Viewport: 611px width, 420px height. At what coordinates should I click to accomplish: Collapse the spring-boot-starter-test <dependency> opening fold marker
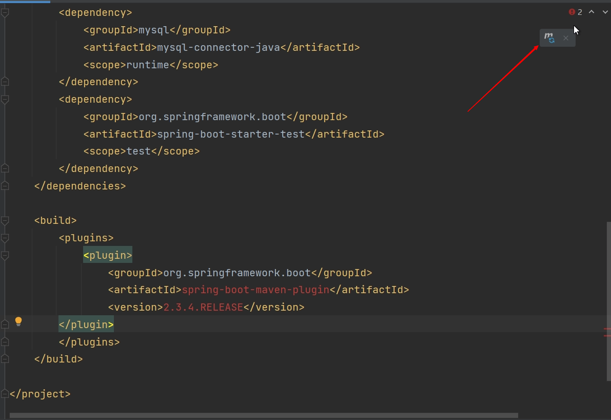pos(5,100)
